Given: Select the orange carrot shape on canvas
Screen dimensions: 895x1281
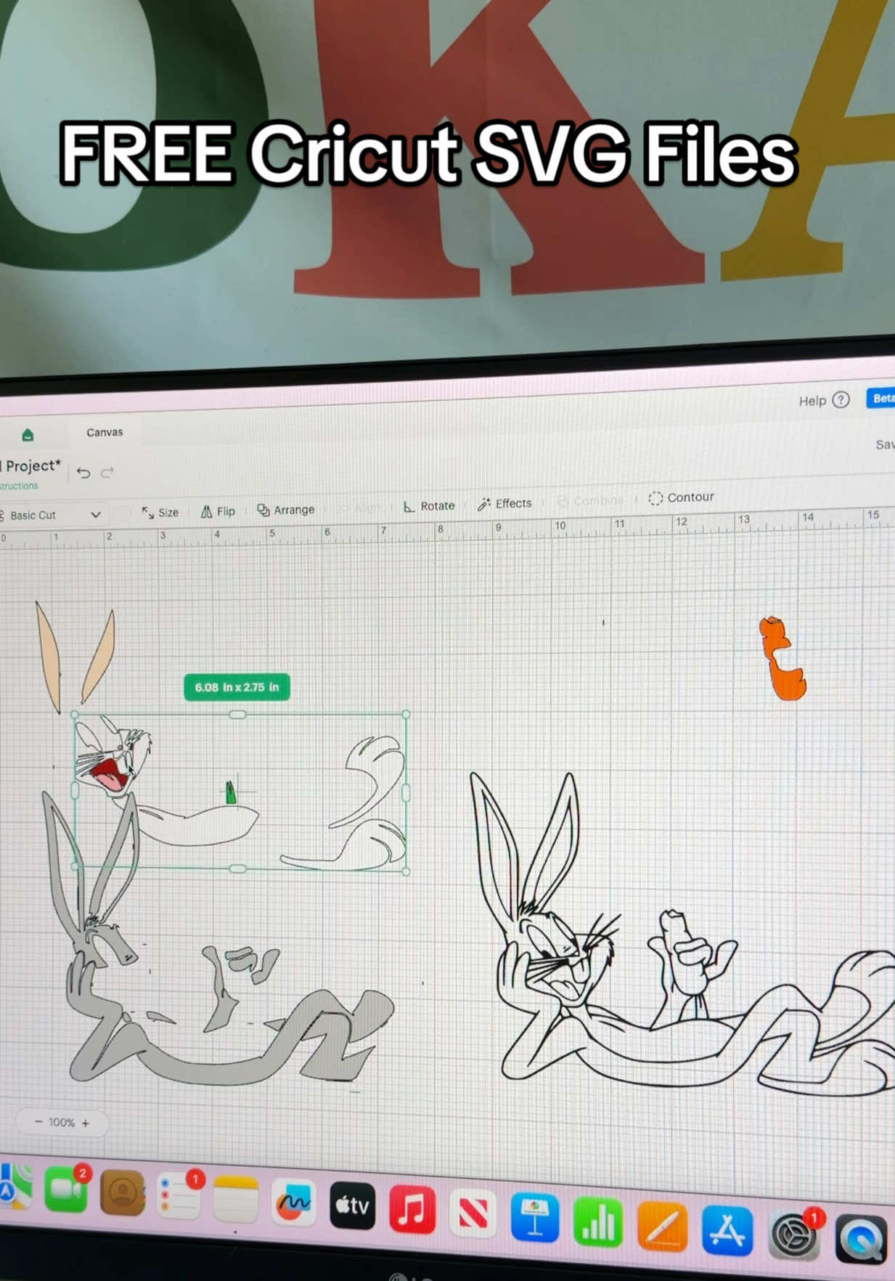Looking at the screenshot, I should (x=782, y=659).
